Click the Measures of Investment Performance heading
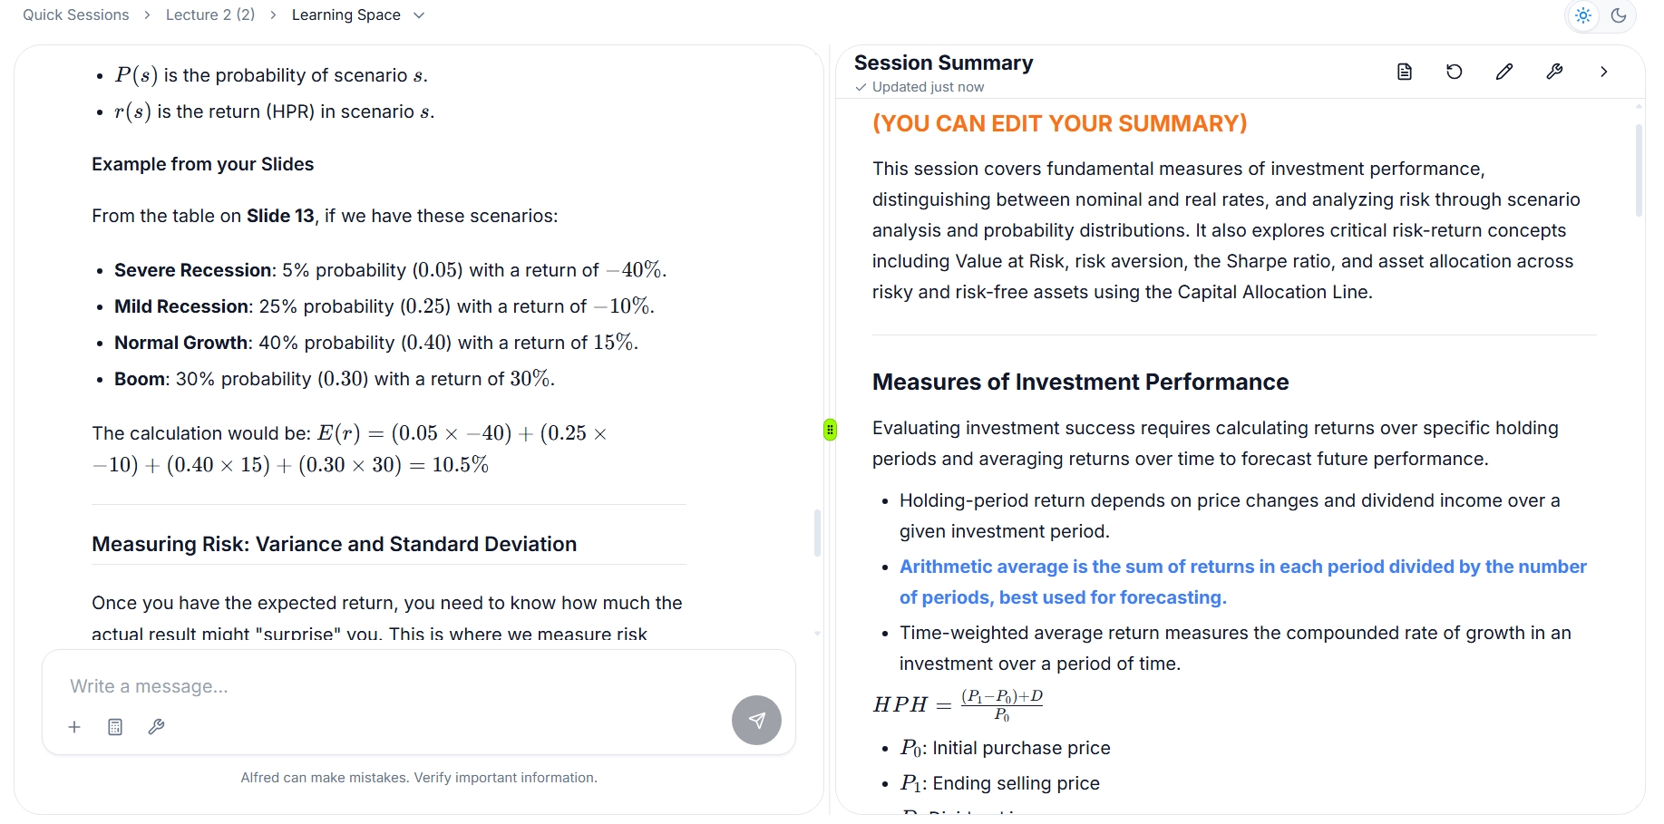This screenshot has width=1664, height=824. [x=1080, y=383]
